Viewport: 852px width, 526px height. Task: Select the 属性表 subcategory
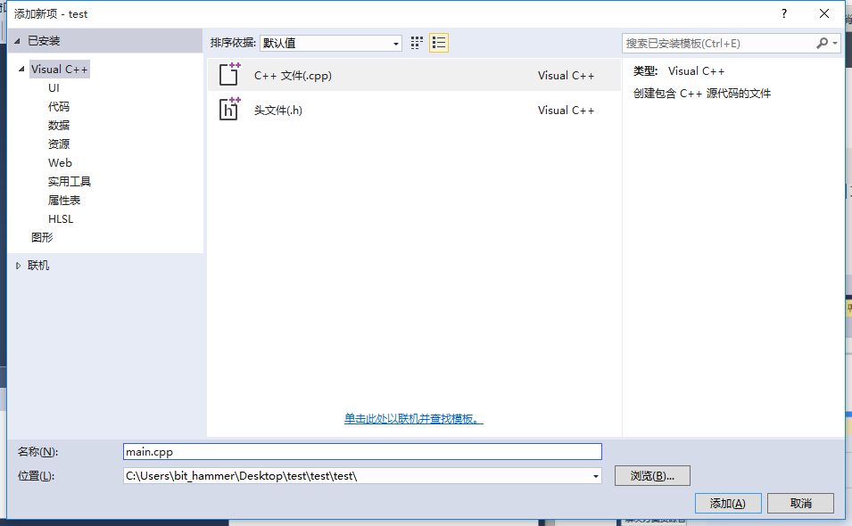(x=64, y=201)
